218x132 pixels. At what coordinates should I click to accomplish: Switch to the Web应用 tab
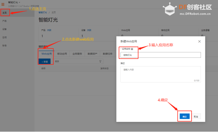[x=46, y=54]
